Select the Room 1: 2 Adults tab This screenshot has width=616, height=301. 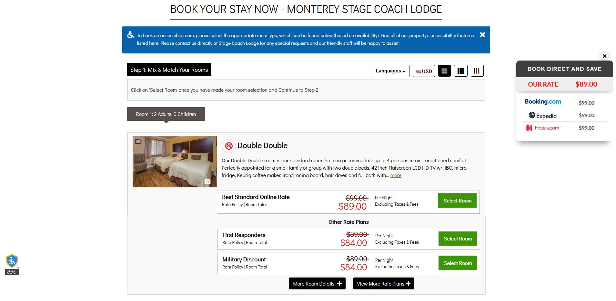pyautogui.click(x=166, y=114)
